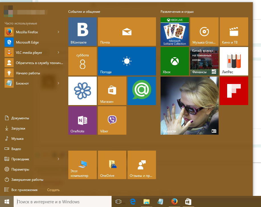Show Все приложения list
Viewport: 261px width, 207px height.
point(24,190)
